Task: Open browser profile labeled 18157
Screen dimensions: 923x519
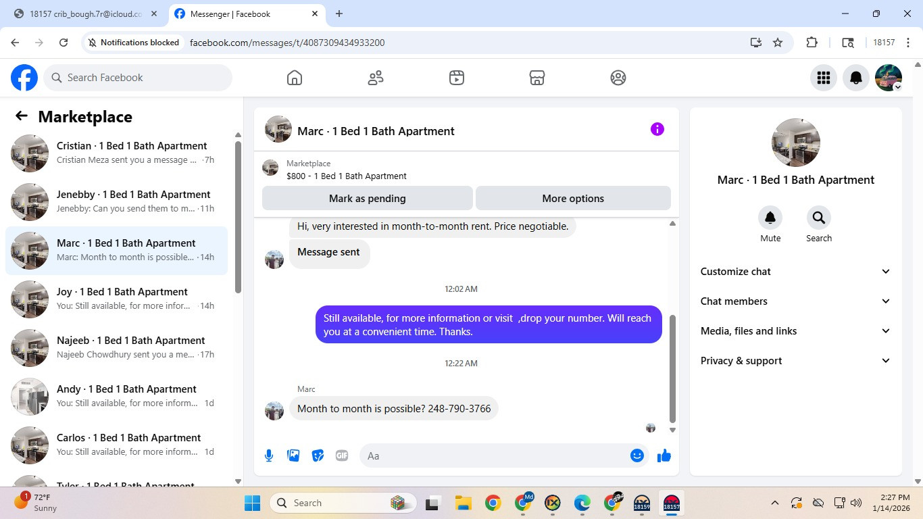Action: click(884, 43)
